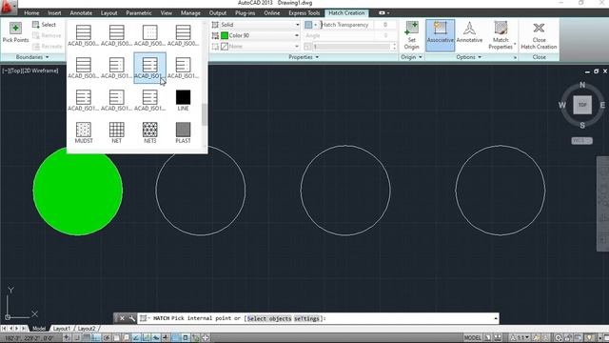Toggle the Associative hatch option
609x343 pixels.
440,35
